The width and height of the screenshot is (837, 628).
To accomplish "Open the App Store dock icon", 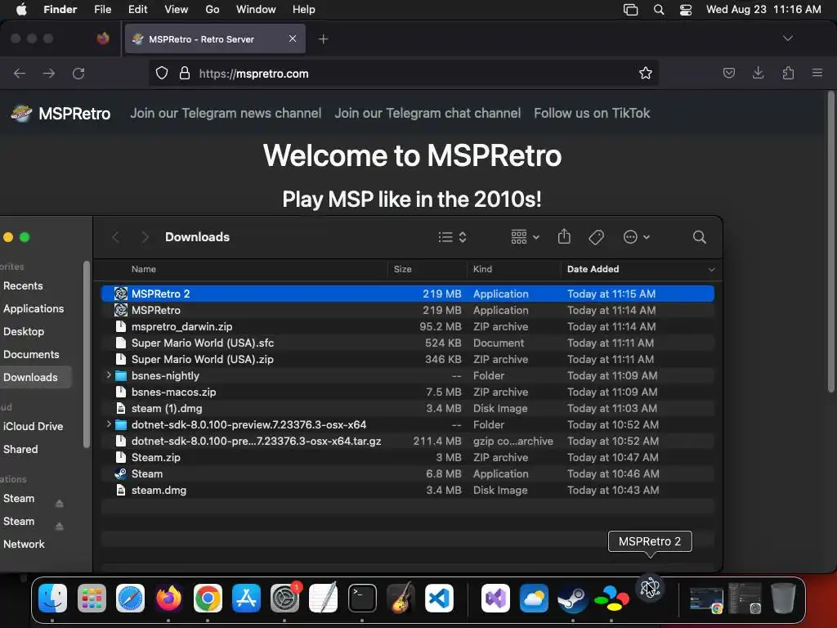I will pos(246,598).
